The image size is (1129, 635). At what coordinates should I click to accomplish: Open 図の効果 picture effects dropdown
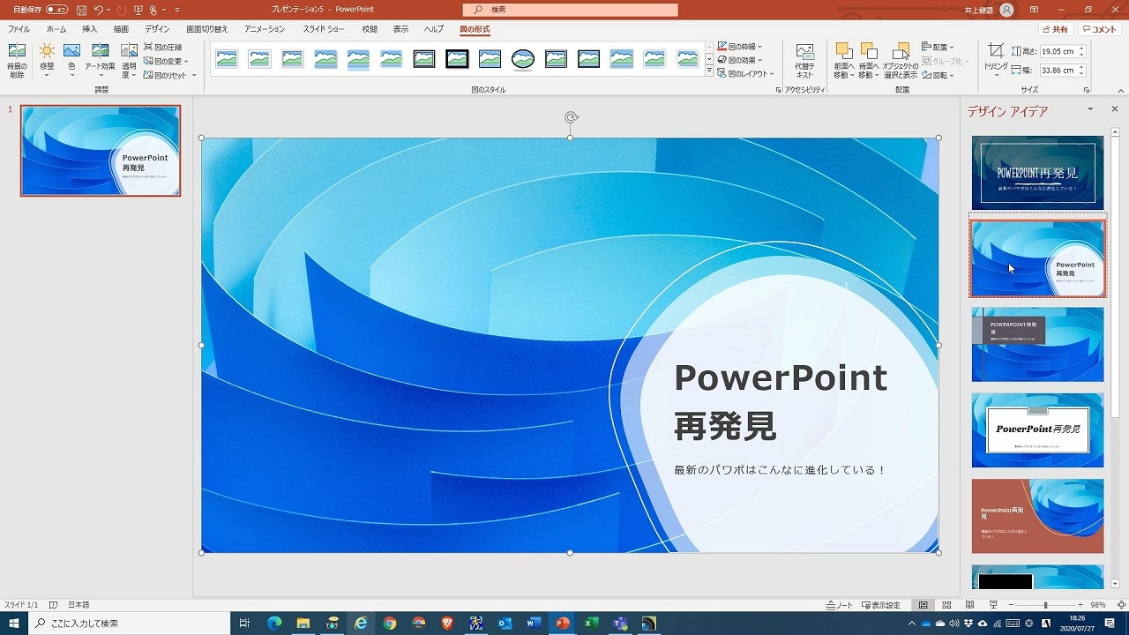coord(739,60)
